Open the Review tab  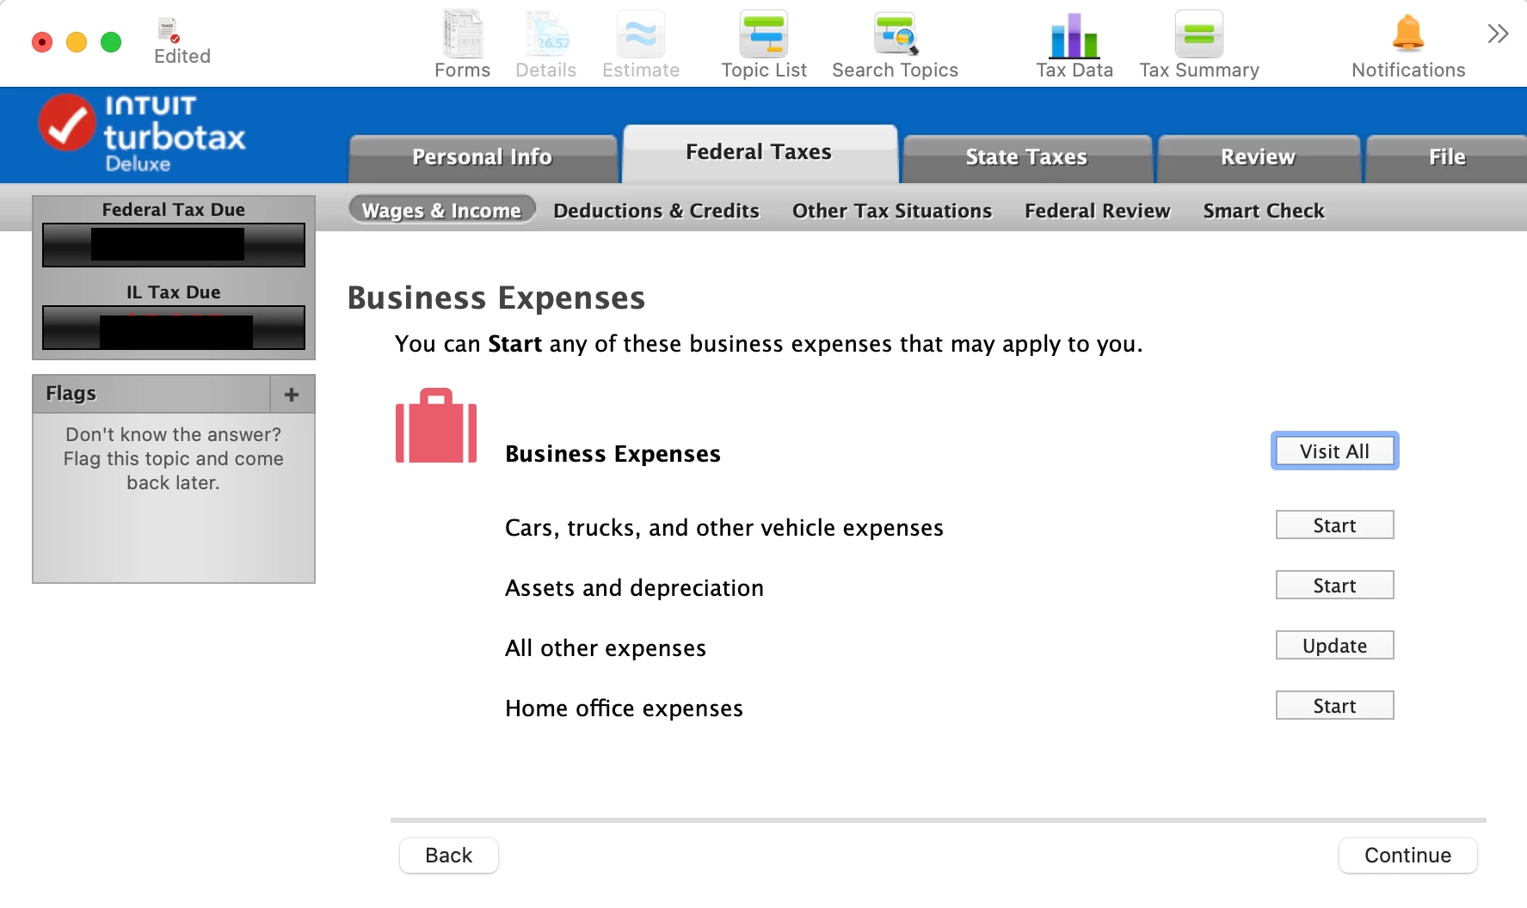point(1259,157)
